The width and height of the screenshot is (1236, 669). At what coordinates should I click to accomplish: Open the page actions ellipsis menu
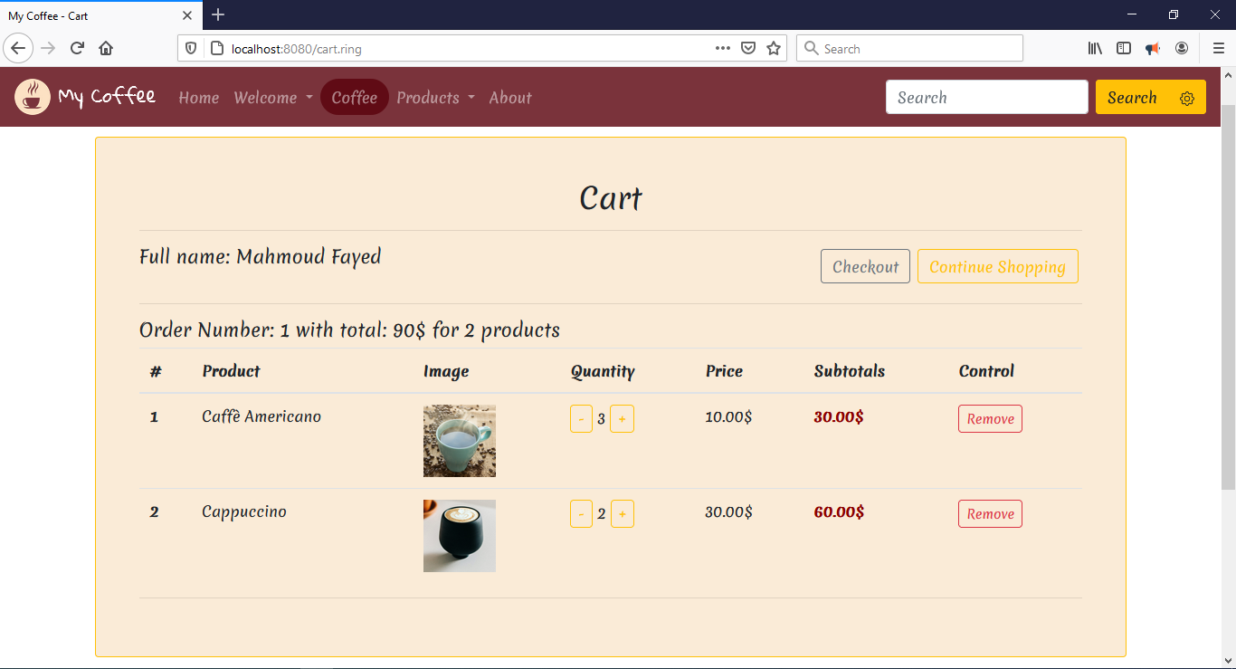[722, 48]
